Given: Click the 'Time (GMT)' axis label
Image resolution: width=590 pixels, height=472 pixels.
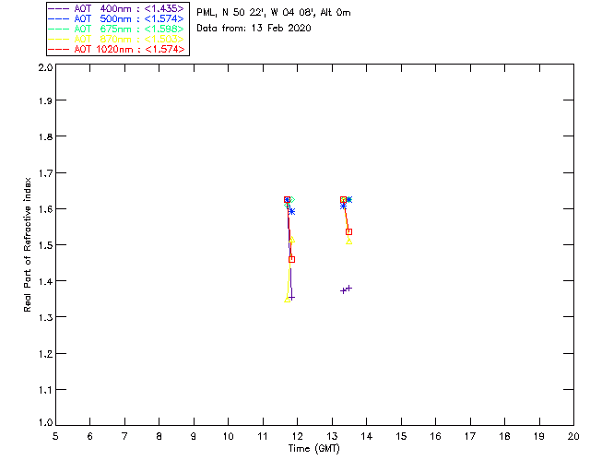Looking at the screenshot, I should 313,449.
